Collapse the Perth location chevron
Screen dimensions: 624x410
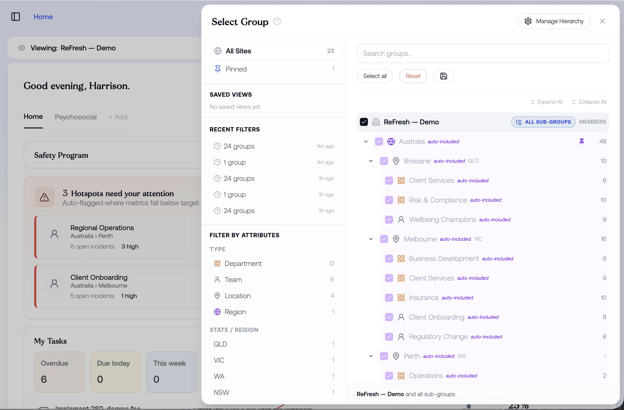[371, 356]
